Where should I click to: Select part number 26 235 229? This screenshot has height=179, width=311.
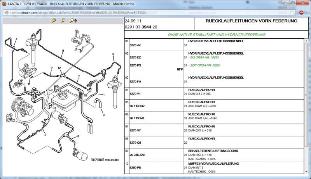click(137, 155)
